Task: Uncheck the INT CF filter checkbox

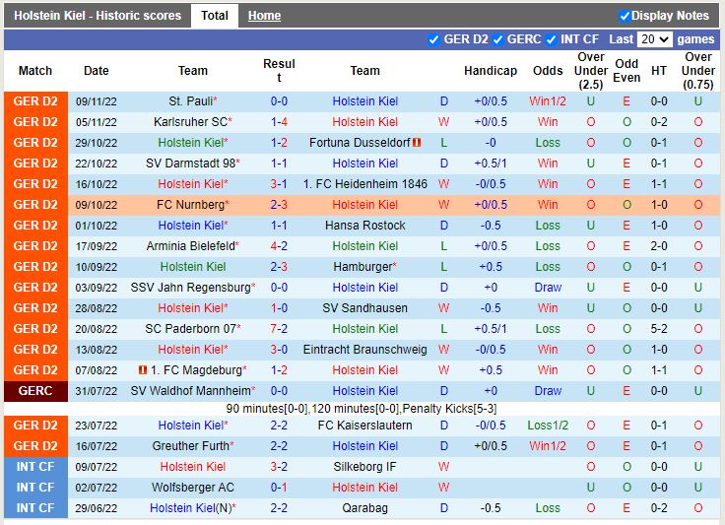Action: (x=551, y=39)
